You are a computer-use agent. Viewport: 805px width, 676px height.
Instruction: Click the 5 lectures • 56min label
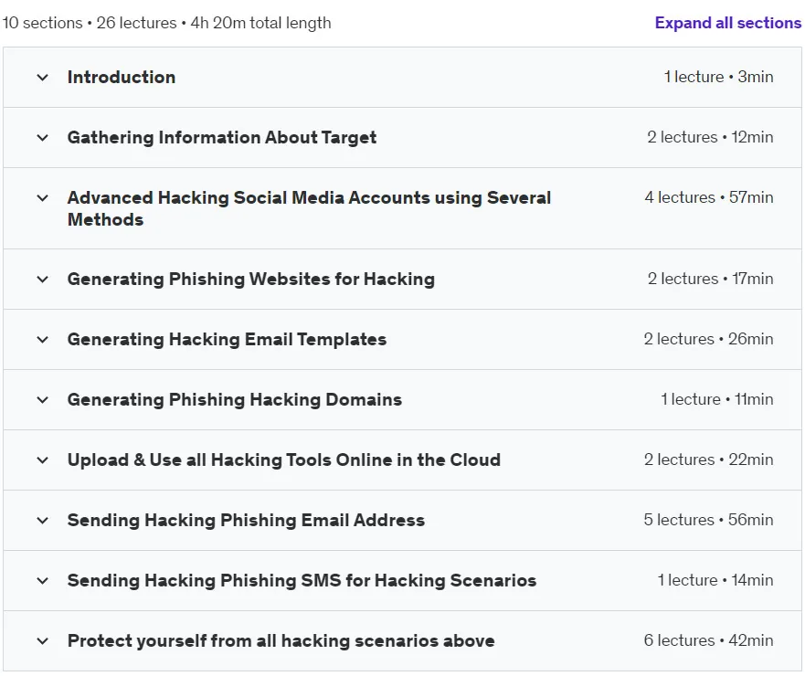pyautogui.click(x=708, y=520)
